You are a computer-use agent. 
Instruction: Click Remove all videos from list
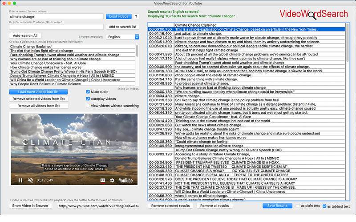tap(39, 106)
